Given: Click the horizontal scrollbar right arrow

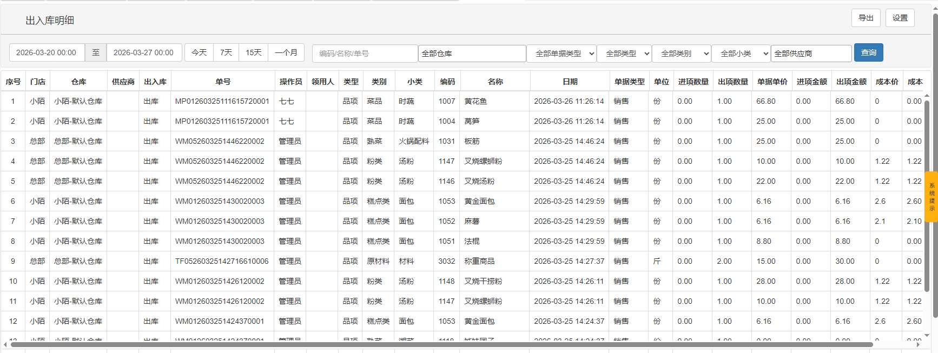Looking at the screenshot, I should (x=918, y=344).
